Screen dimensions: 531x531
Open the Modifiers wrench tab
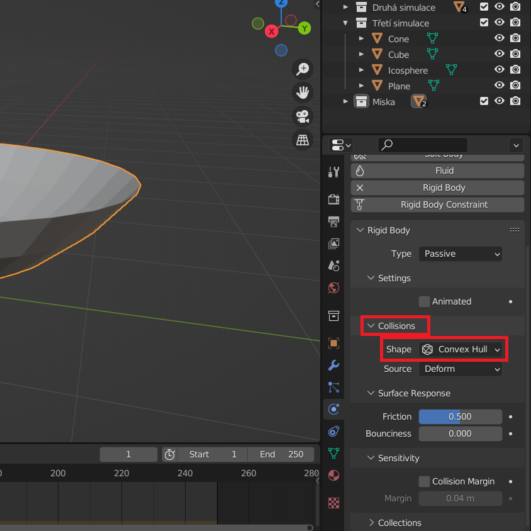tap(334, 365)
